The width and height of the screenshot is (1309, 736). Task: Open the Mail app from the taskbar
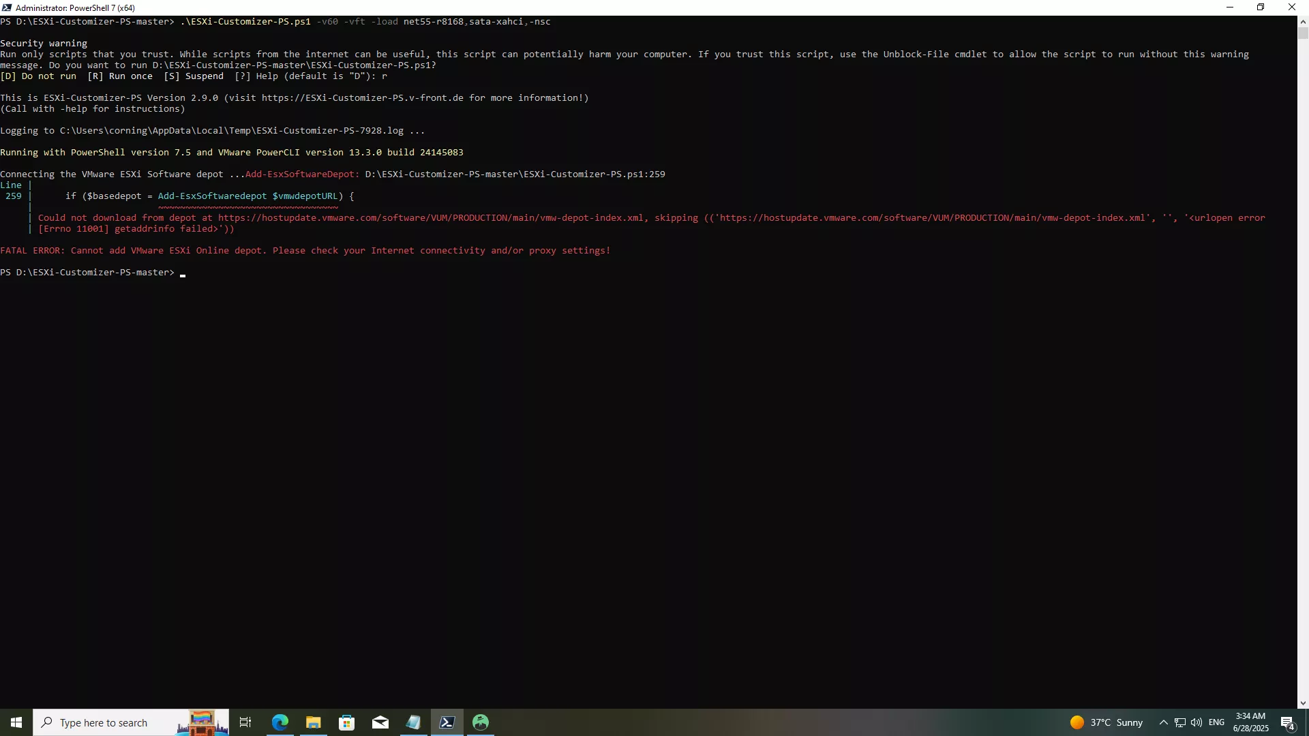click(380, 722)
